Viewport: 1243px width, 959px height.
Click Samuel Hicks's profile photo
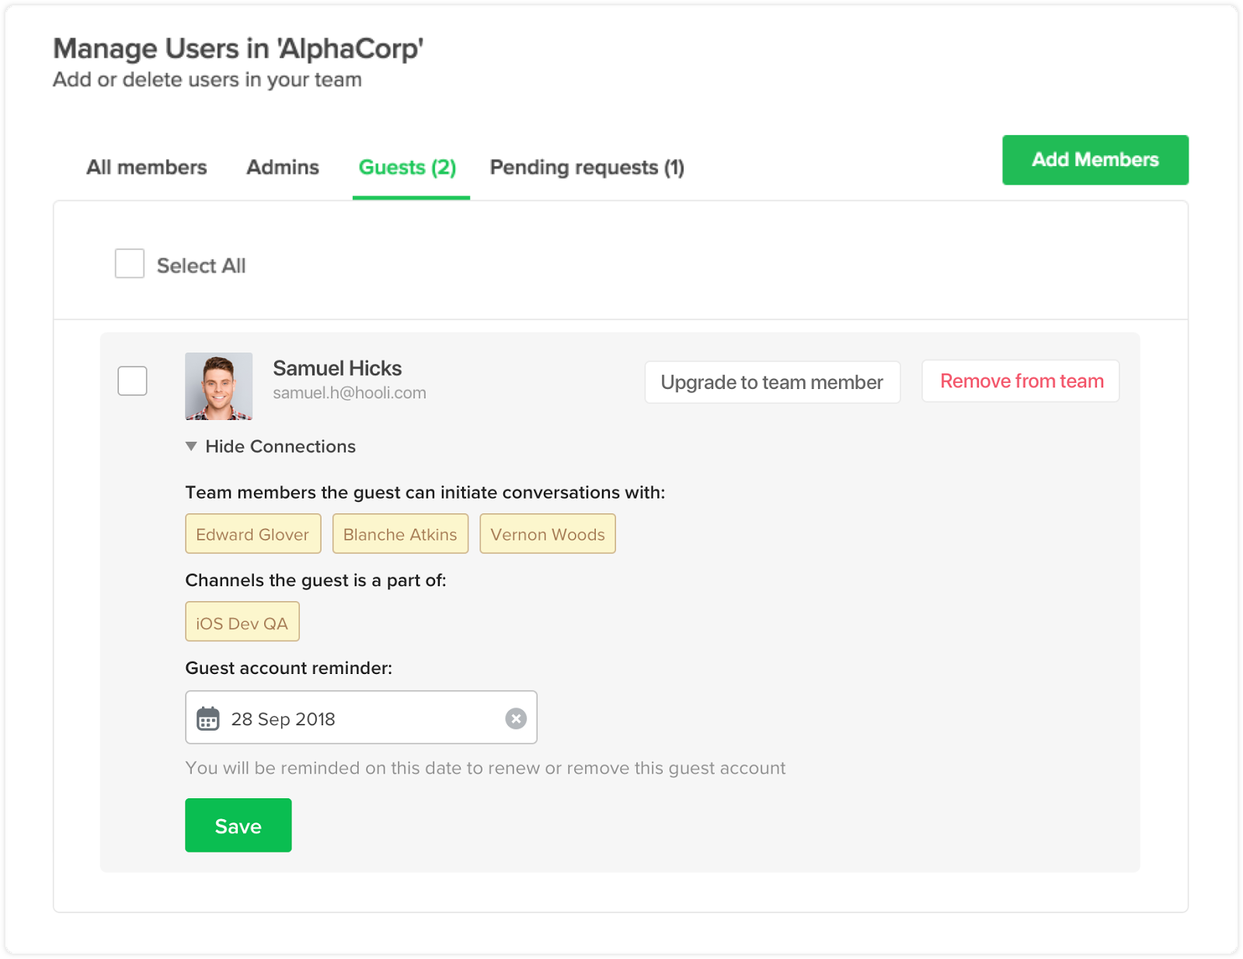[218, 386]
